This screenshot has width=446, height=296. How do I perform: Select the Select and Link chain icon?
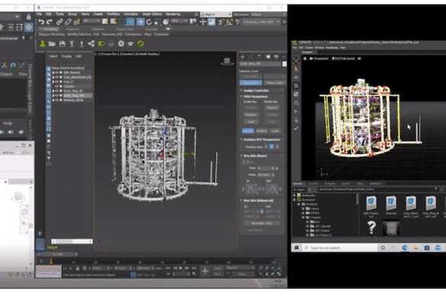tap(59, 22)
